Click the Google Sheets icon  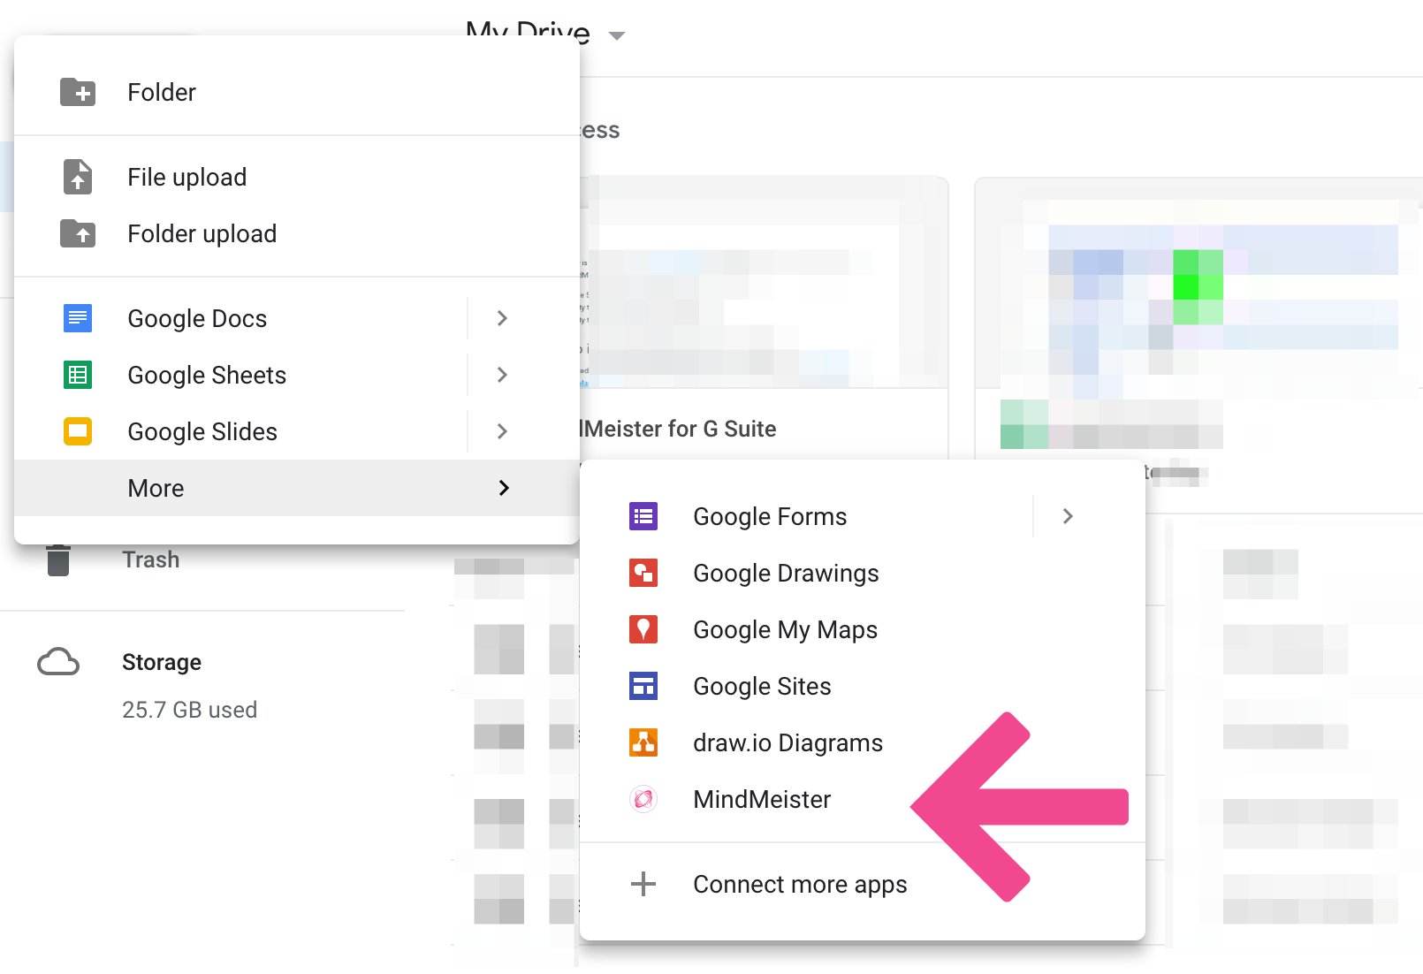[78, 375]
